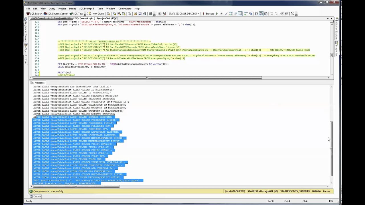Click '00:00:06' elapsed time entry
The height and width of the screenshot is (205, 365).
tap(316, 191)
